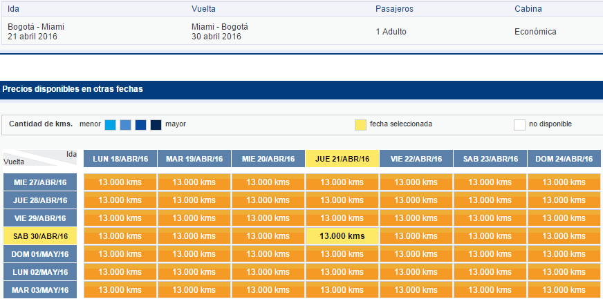The height and width of the screenshot is (299, 603).
Task: Pick 13.000 kms for VIE 22 and JUE 28
Action: point(416,200)
